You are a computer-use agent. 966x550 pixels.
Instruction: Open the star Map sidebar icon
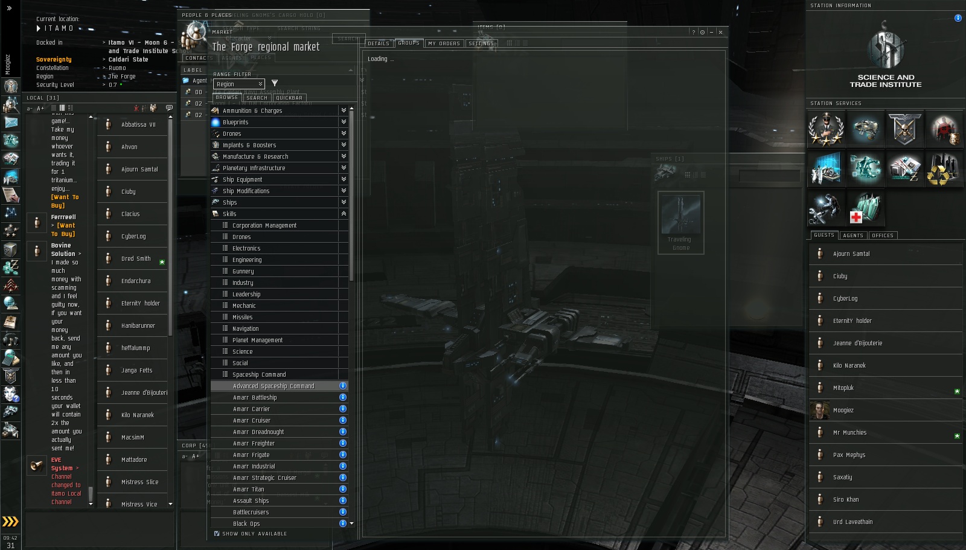10,213
